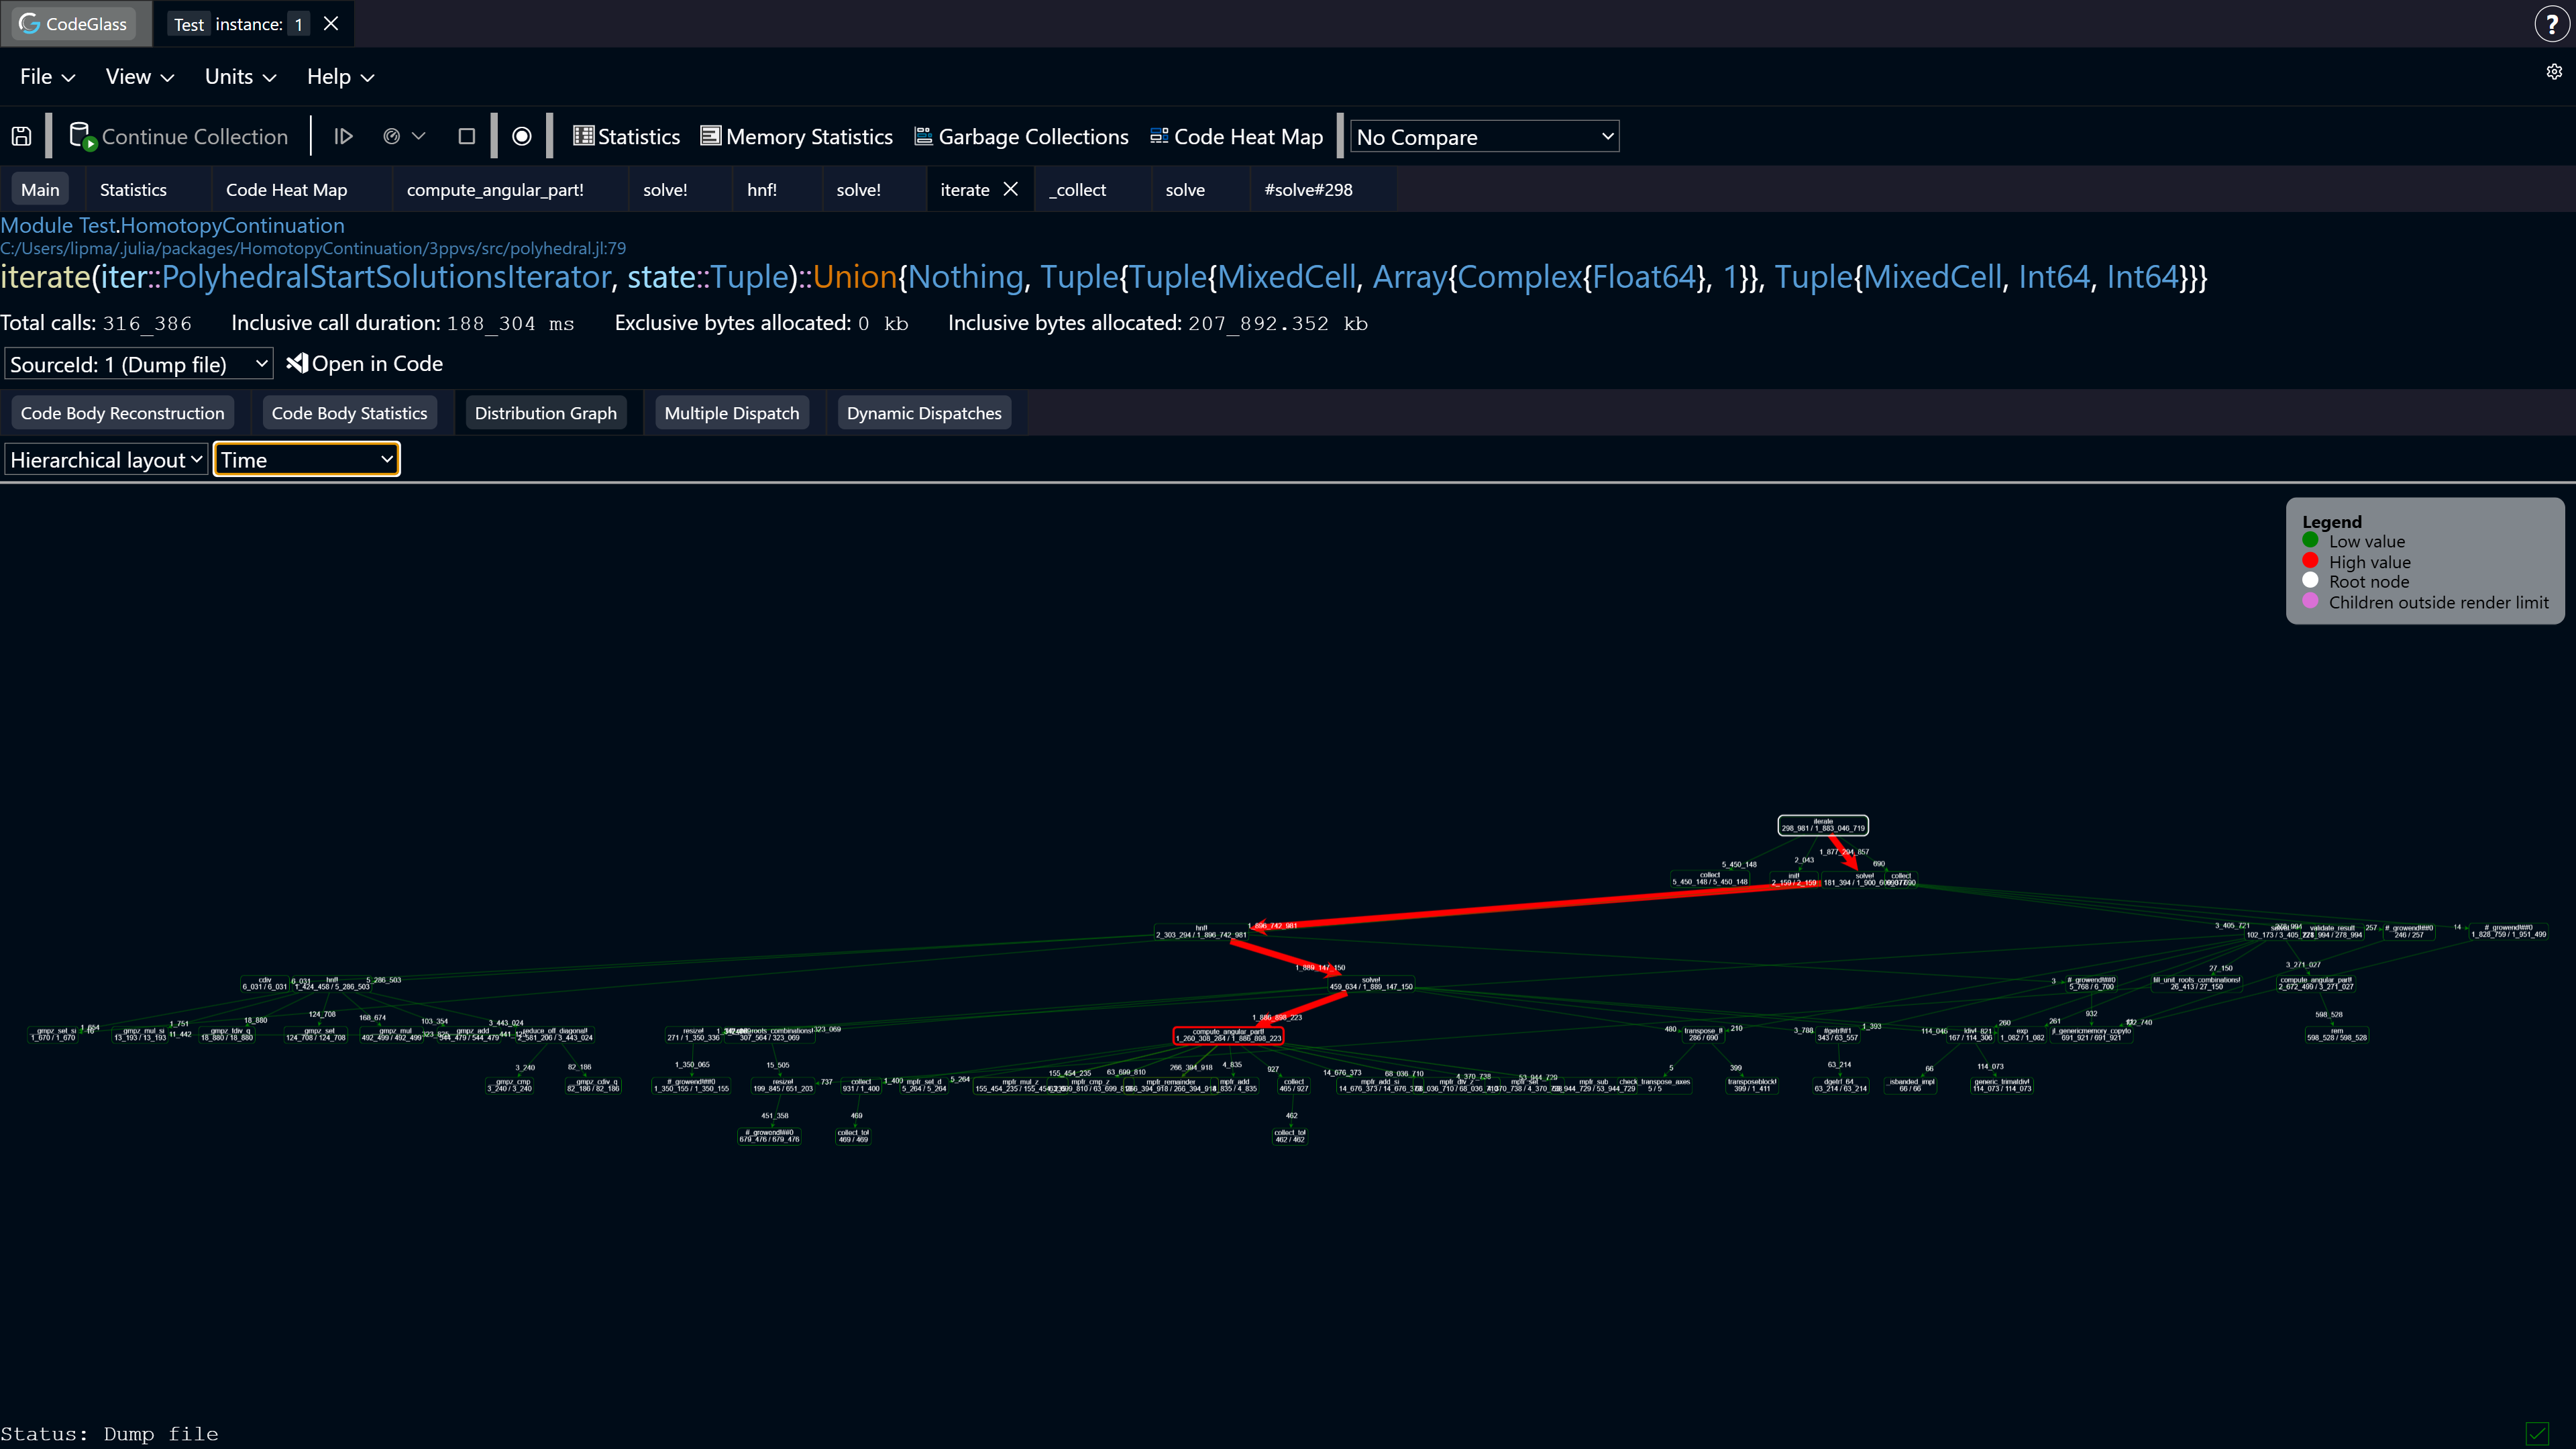This screenshot has height=1449, width=2576.
Task: Open the Time metric dropdown
Action: pyautogui.click(x=306, y=460)
